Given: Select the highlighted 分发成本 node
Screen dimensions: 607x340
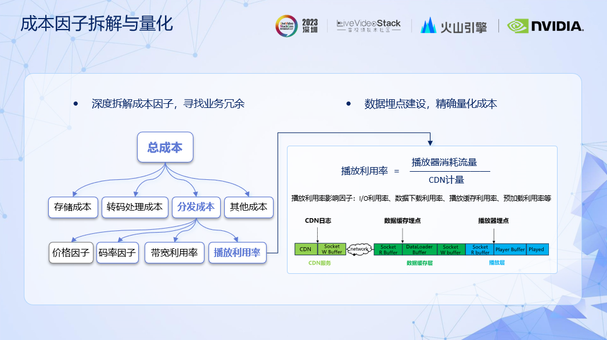Looking at the screenshot, I should point(196,207).
